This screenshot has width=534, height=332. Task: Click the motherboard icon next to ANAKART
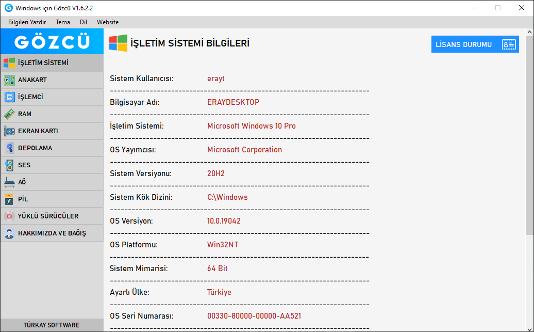[9, 80]
